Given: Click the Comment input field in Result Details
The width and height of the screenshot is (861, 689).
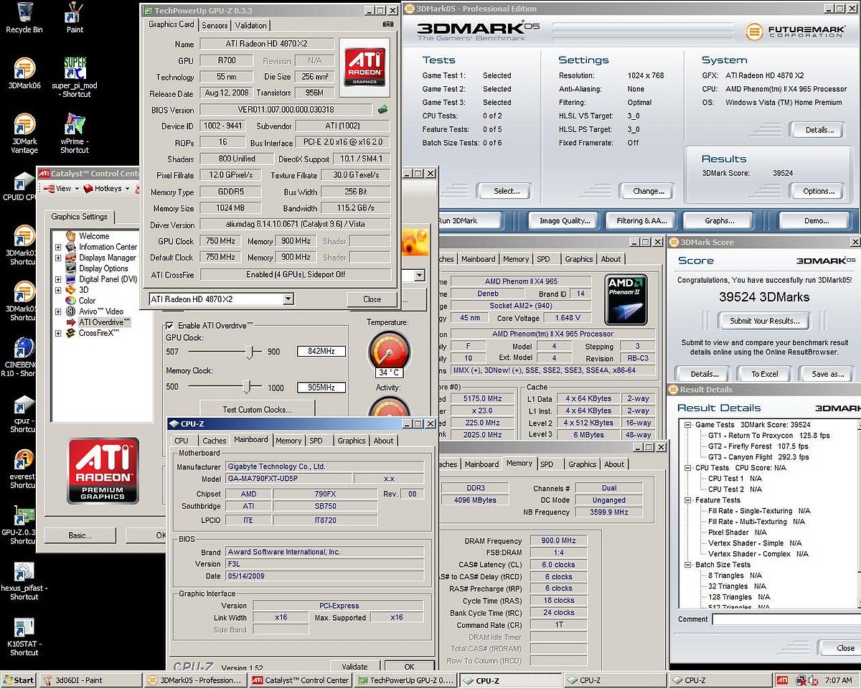Looking at the screenshot, I should coord(786,619).
